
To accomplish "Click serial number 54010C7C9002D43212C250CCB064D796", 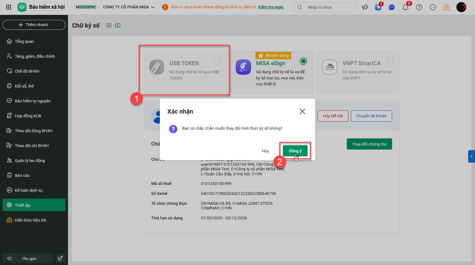I will click(238, 193).
